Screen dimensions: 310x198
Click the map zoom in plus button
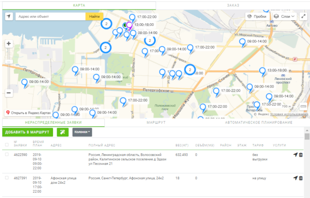click(x=9, y=44)
